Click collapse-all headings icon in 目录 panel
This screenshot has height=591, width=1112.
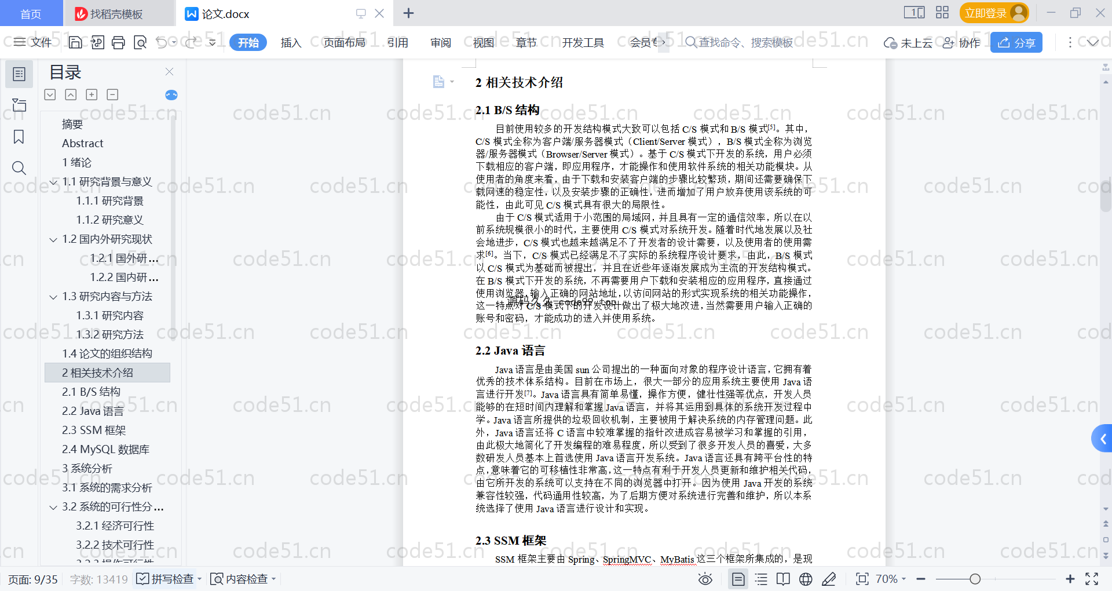click(71, 94)
